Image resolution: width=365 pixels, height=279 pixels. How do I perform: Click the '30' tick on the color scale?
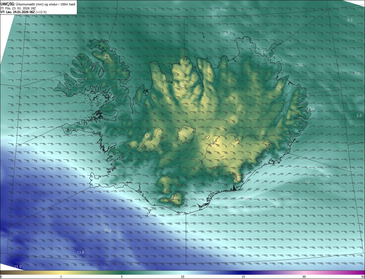(304, 277)
